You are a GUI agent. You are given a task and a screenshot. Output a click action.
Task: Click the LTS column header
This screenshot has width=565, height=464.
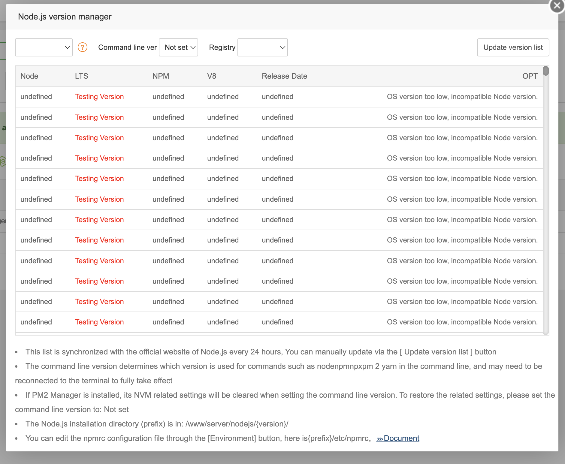point(82,76)
